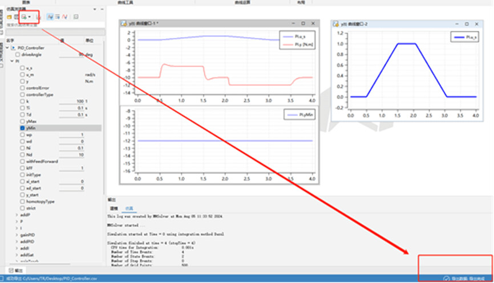
Task: Check the k parameter checkbox
Action: point(22,101)
